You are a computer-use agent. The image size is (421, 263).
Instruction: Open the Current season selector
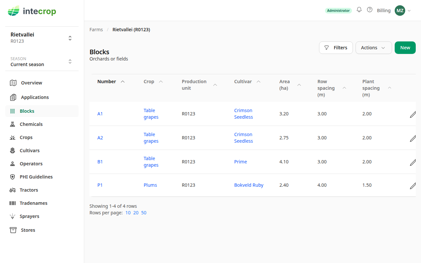[42, 61]
